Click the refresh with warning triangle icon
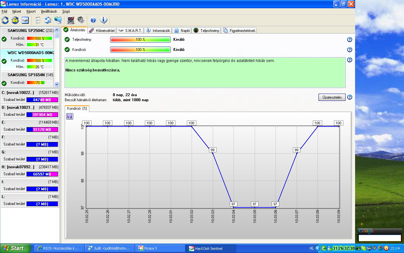Viewport: 404px width, 253px height. click(x=15, y=20)
